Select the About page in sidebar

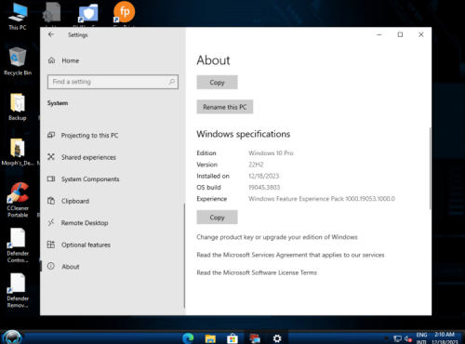tap(71, 267)
